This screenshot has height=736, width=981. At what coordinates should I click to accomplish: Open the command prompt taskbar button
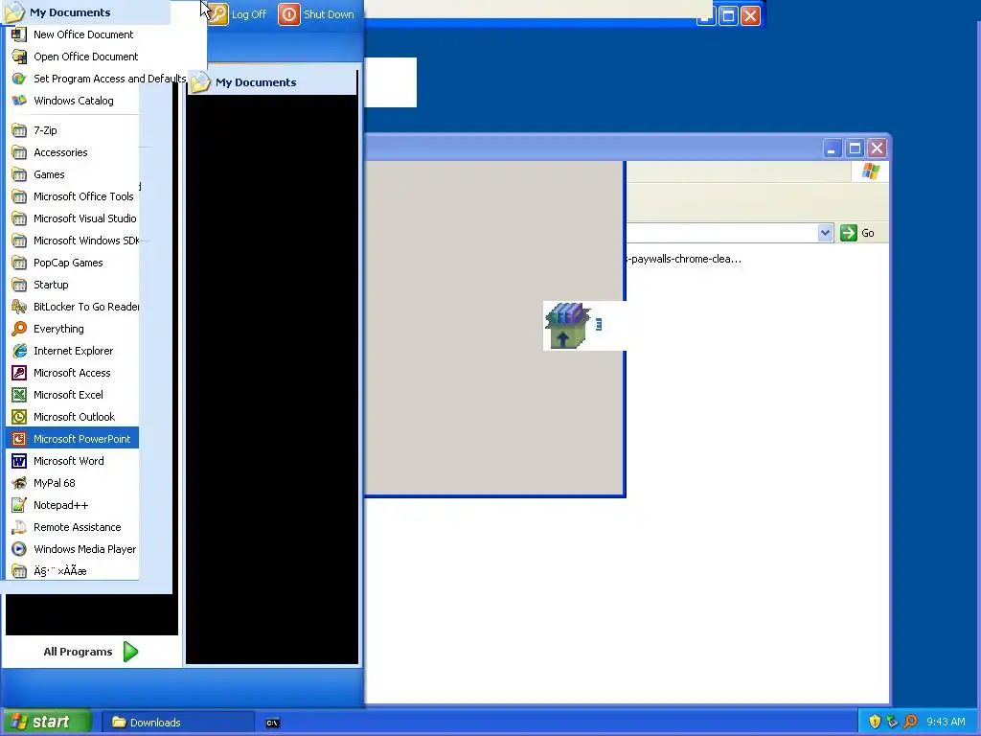[x=273, y=723]
